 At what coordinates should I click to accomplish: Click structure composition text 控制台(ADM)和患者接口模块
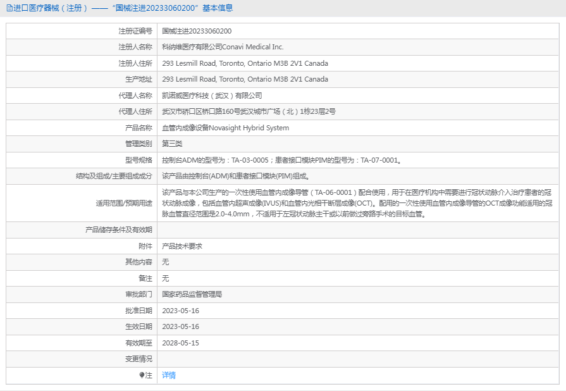click(x=235, y=176)
